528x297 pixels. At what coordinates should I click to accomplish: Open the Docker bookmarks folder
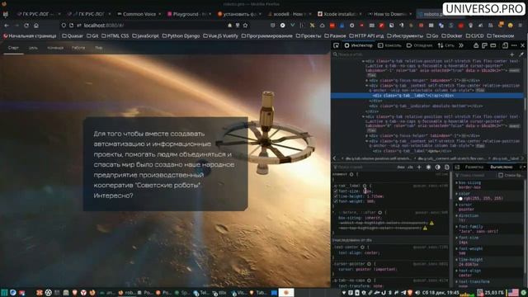click(451, 35)
